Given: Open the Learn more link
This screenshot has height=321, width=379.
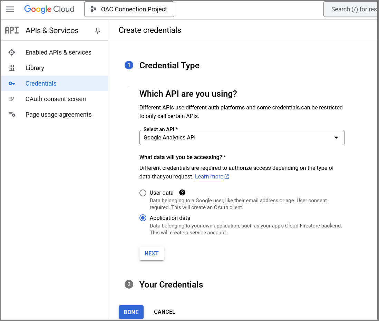Looking at the screenshot, I should click(x=209, y=176).
